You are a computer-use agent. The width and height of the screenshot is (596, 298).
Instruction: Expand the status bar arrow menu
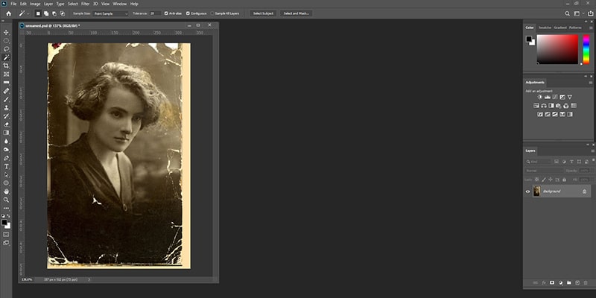89,279
